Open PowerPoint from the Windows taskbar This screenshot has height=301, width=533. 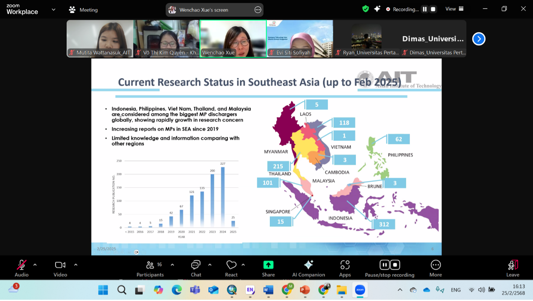pyautogui.click(x=305, y=290)
